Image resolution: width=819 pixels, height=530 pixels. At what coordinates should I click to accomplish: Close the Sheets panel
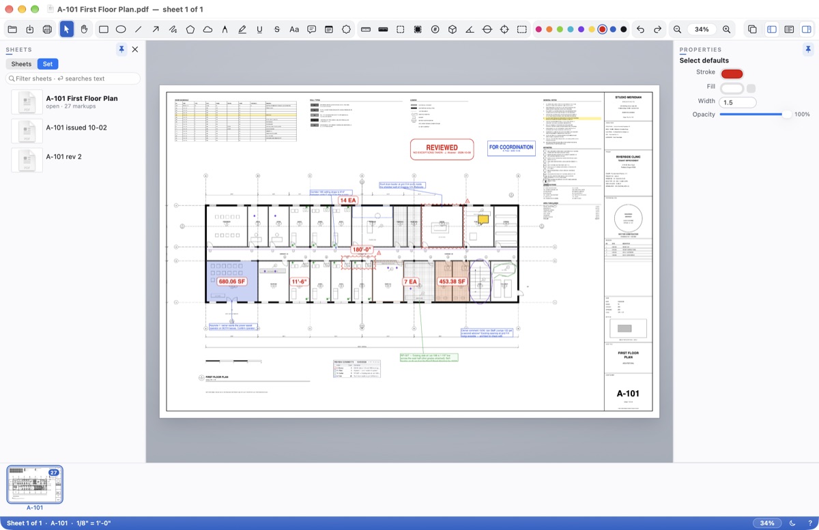click(135, 49)
